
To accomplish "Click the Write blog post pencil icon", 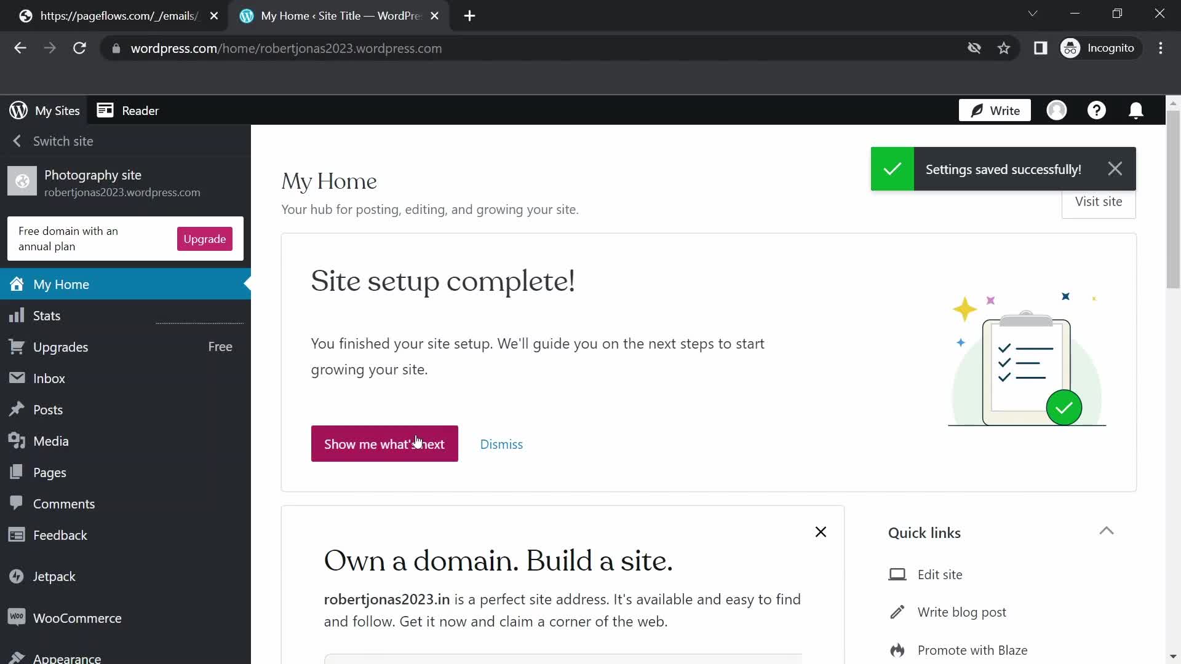I will point(899,611).
